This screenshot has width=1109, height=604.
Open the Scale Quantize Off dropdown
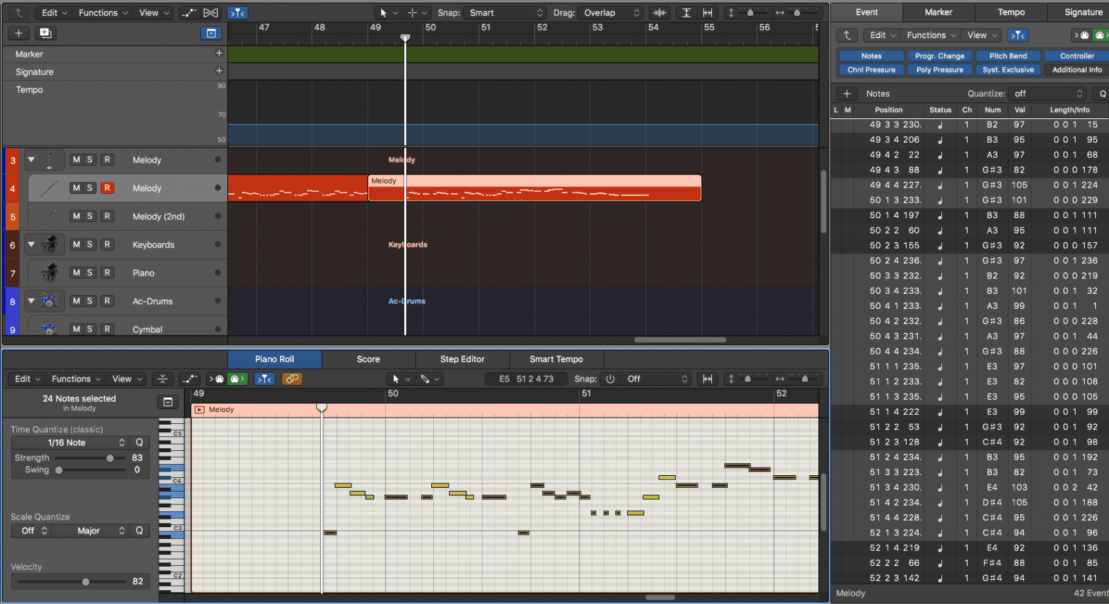[x=31, y=531]
